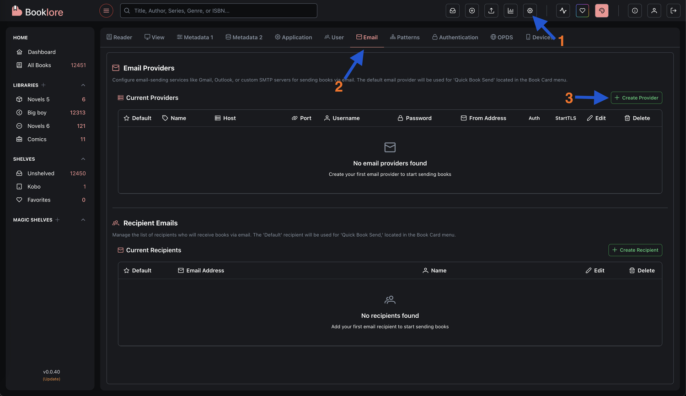Open the Big boy library
Screen dimensions: 686x396
coord(37,113)
